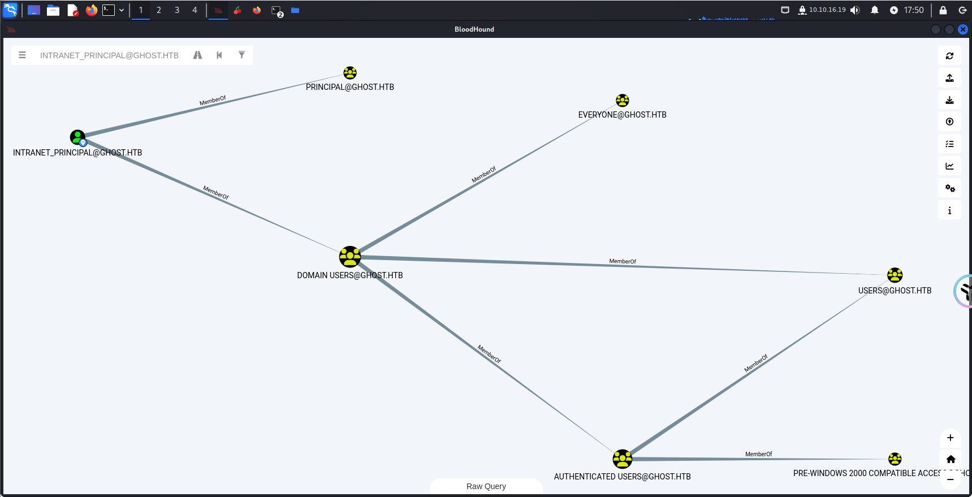Switch to workspace 2 in taskbar
The width and height of the screenshot is (972, 497).
[x=159, y=10]
